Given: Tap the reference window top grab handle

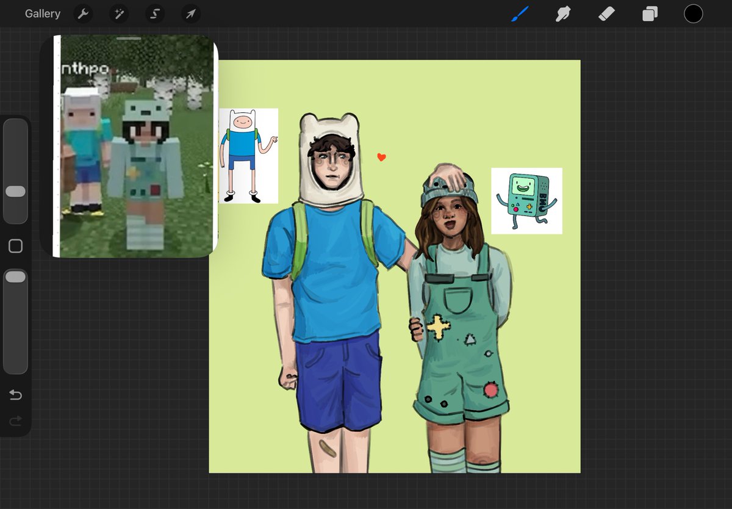Looking at the screenshot, I should click(129, 38).
